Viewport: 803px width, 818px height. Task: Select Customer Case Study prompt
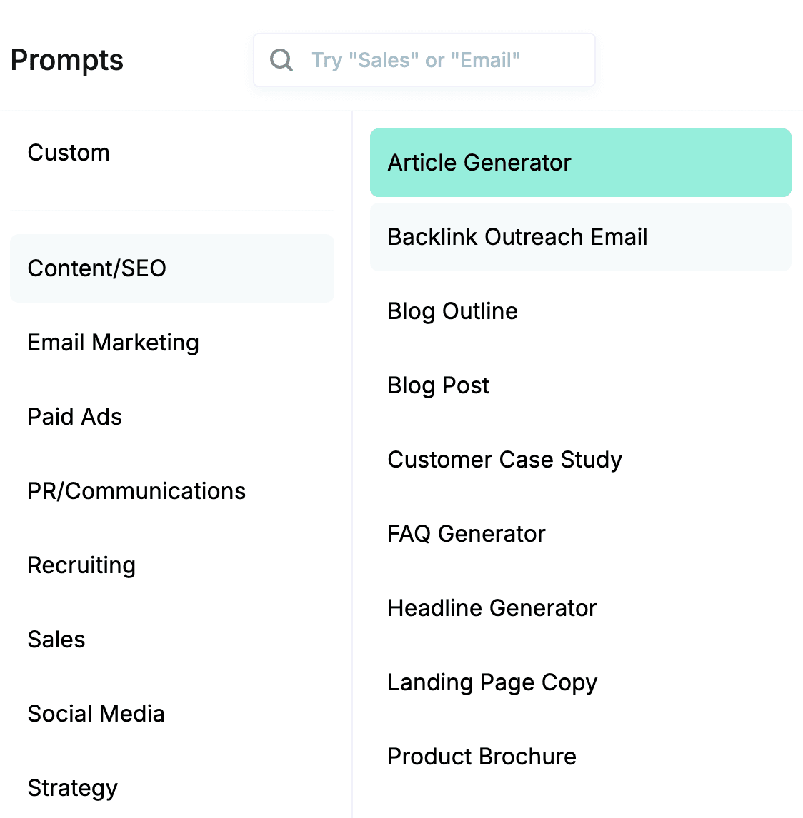[x=505, y=460]
